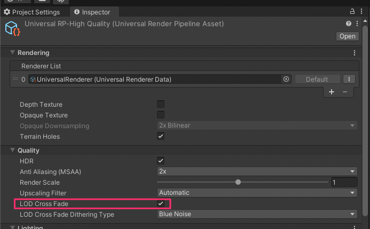Switch to the Project Settings tab
This screenshot has width=370, height=229.
pyautogui.click(x=32, y=12)
